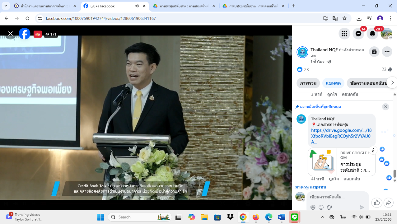
Task: Open the Trending videos widget
Action: [24, 217]
